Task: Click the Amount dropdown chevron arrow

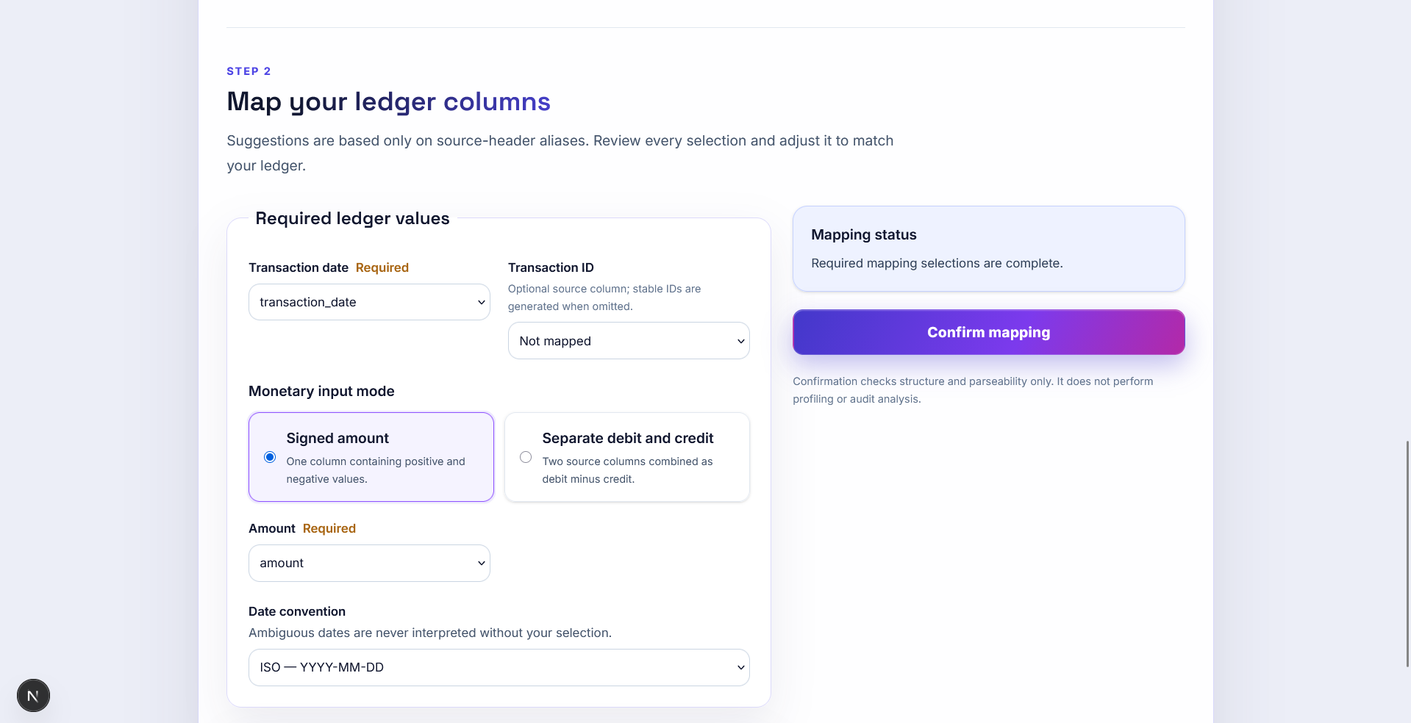Action: (481, 564)
